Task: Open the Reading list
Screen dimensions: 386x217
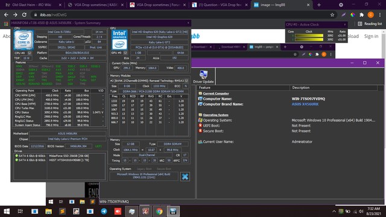Action: [x=370, y=24]
